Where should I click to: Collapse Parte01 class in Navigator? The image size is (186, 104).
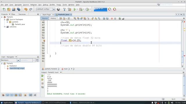pos(2,64)
